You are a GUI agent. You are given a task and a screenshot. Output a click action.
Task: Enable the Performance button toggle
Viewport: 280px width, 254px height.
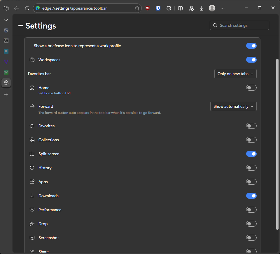pyautogui.click(x=251, y=210)
